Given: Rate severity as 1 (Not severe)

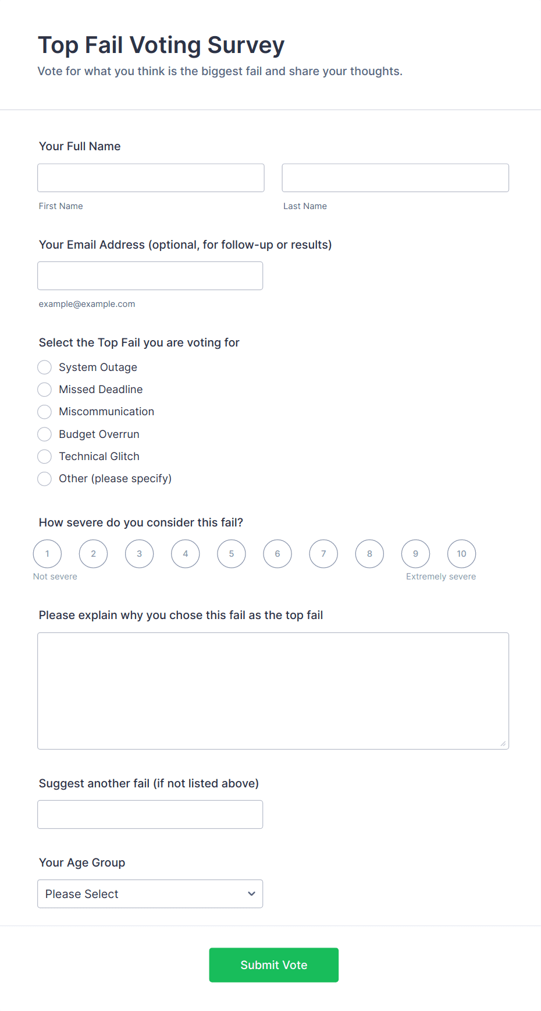Looking at the screenshot, I should point(47,554).
